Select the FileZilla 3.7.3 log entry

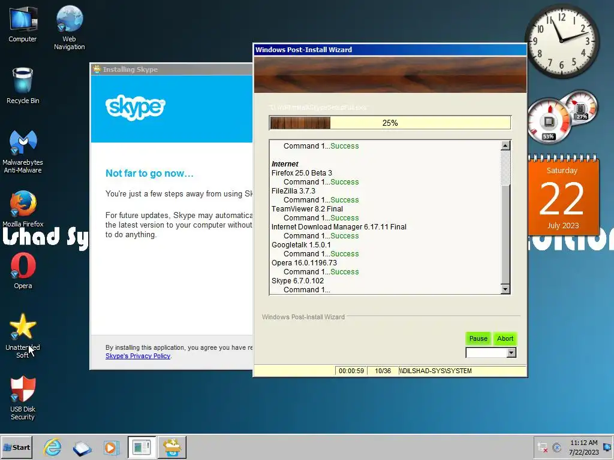pyautogui.click(x=293, y=191)
